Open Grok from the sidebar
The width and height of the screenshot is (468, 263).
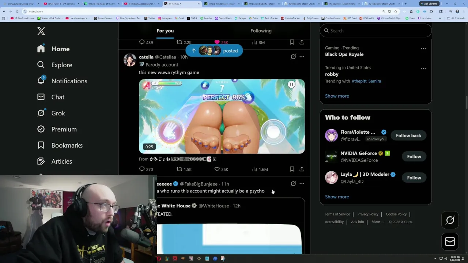(51, 113)
